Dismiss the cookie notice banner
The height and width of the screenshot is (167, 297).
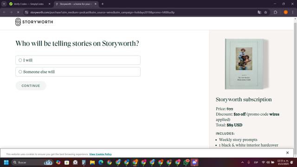coord(287,153)
